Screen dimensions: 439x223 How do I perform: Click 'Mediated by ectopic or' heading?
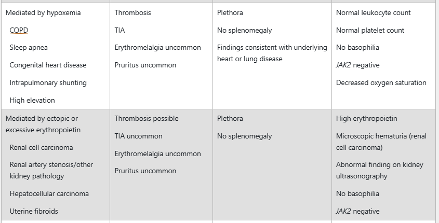pos(42,118)
